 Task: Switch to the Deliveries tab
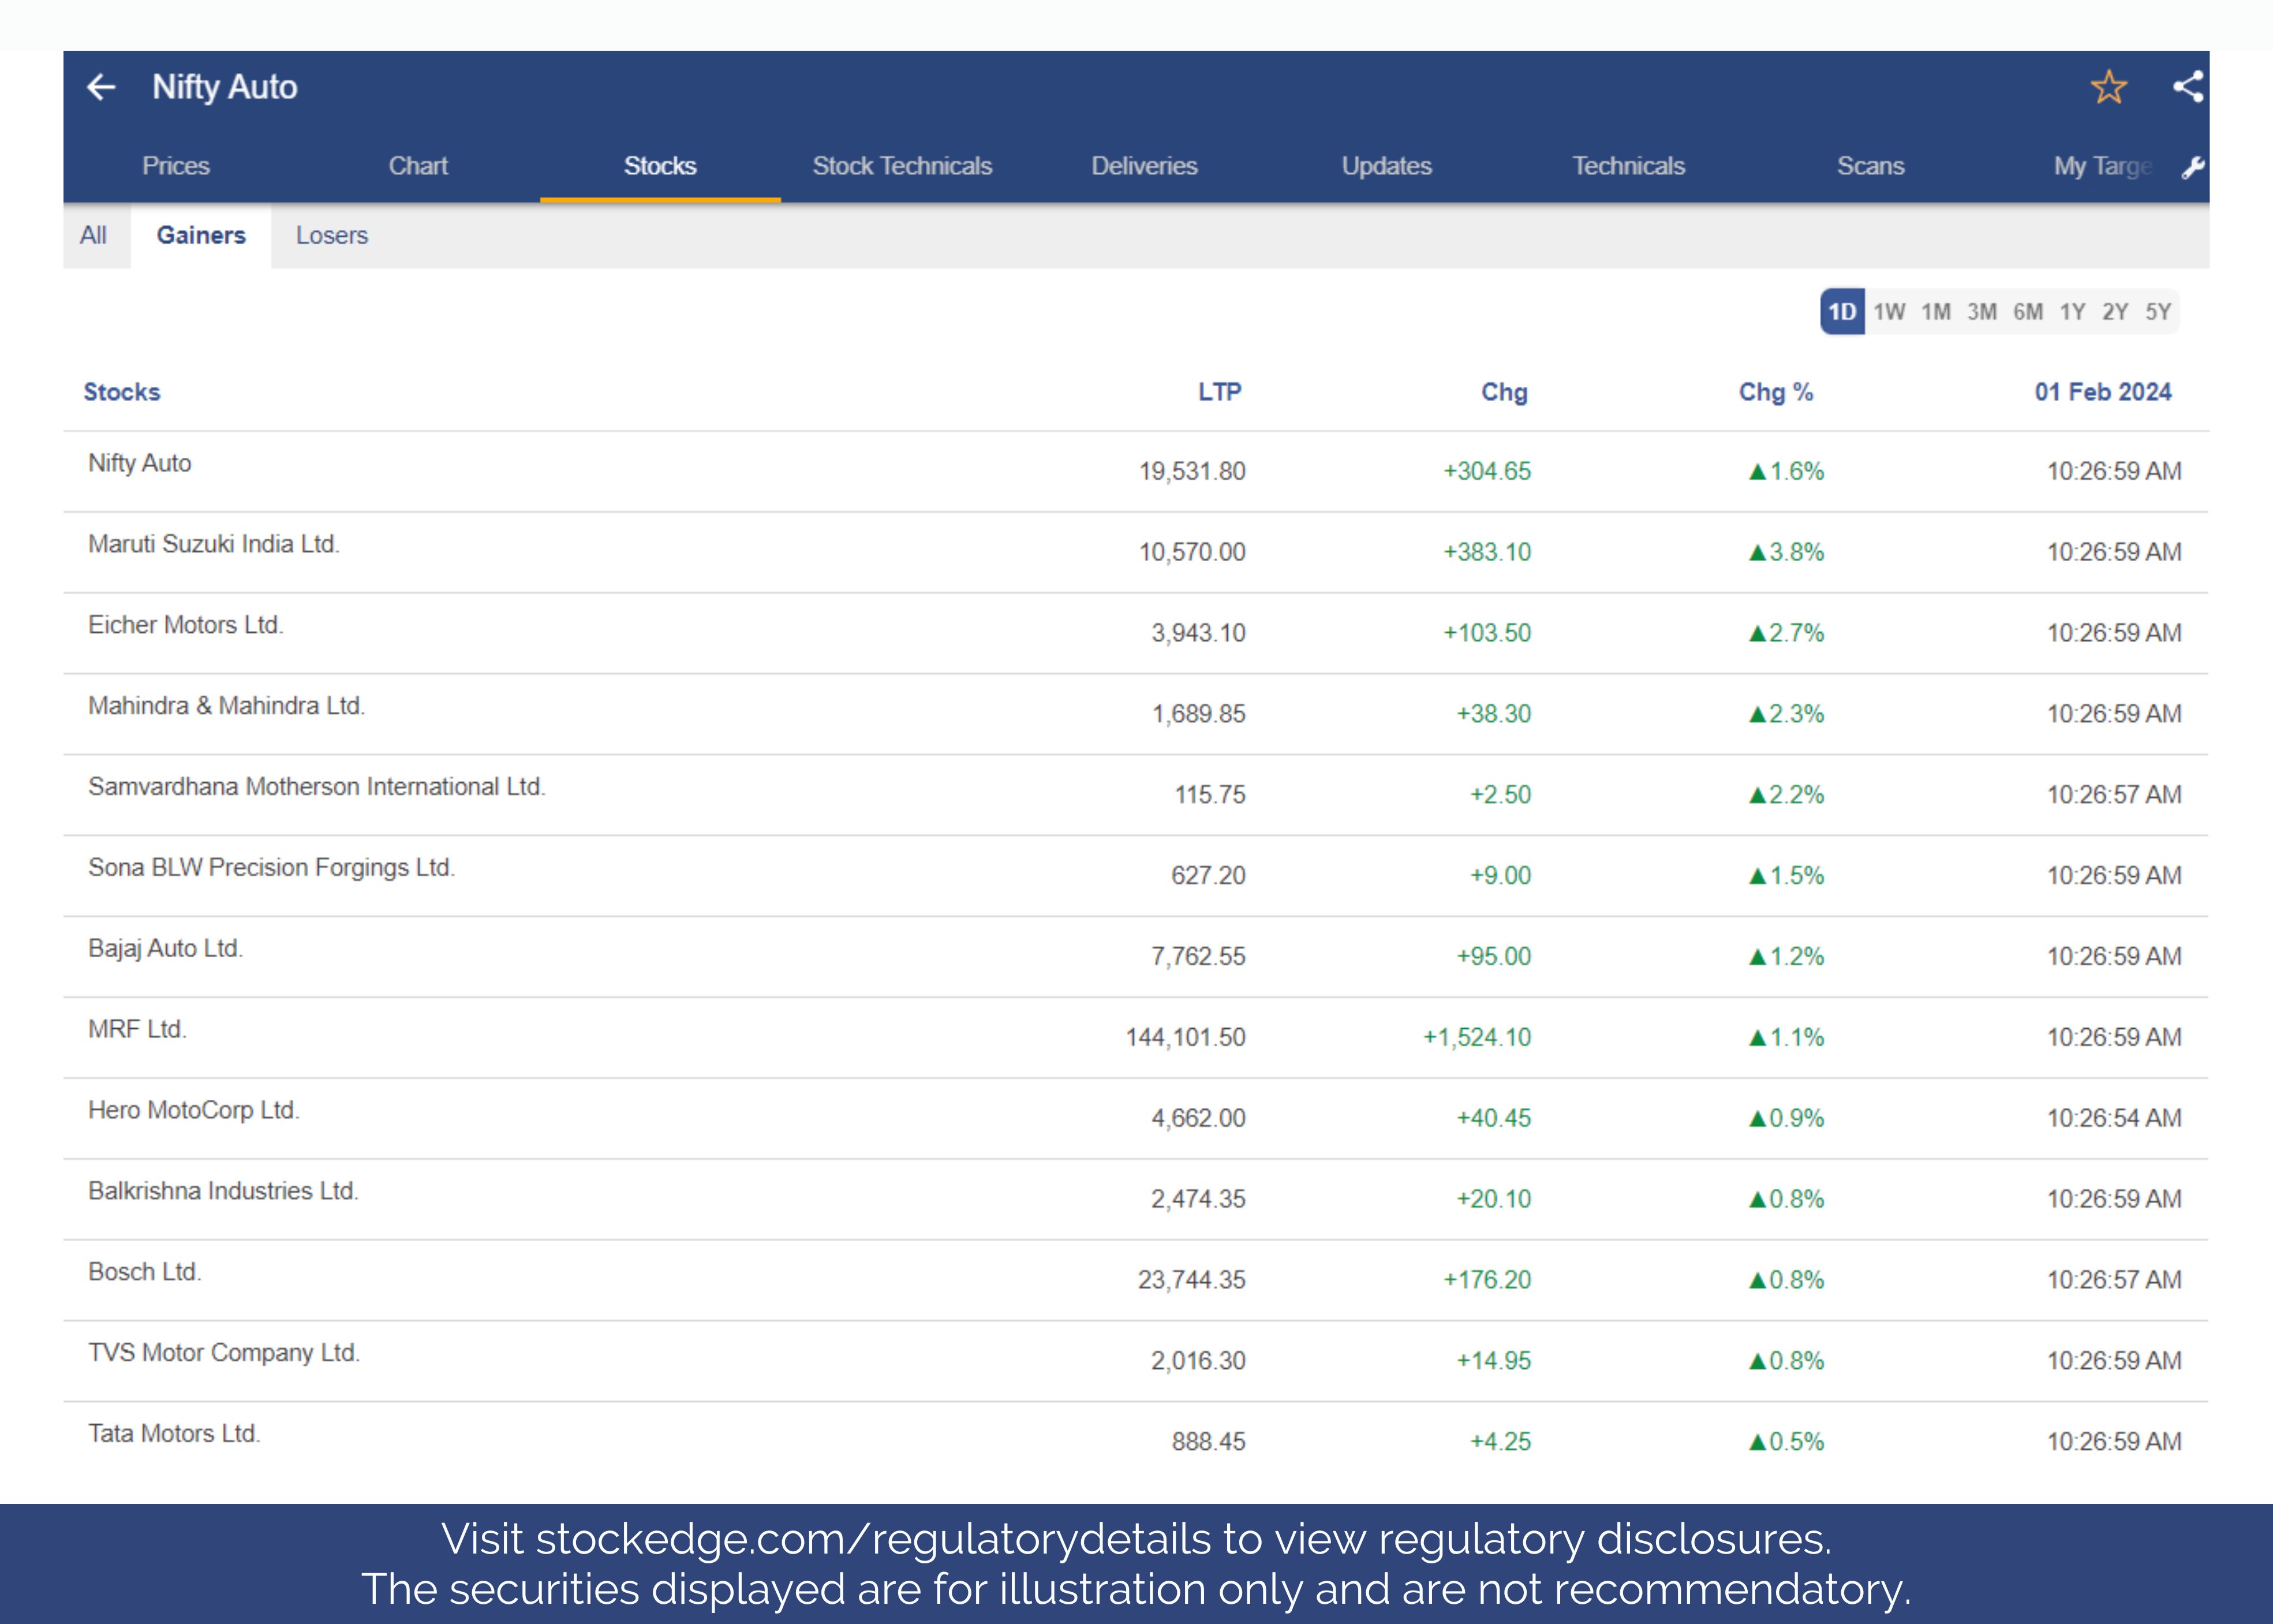[x=1145, y=166]
